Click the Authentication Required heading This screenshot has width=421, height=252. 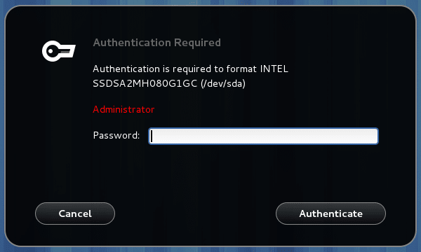pyautogui.click(x=156, y=43)
